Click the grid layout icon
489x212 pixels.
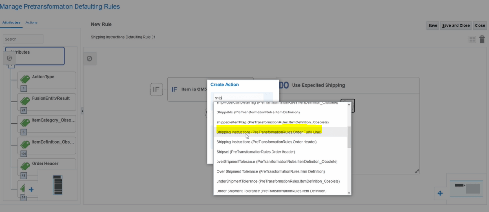point(472,40)
